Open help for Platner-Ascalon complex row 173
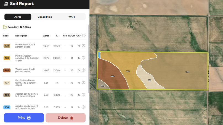 click(x=83, y=58)
